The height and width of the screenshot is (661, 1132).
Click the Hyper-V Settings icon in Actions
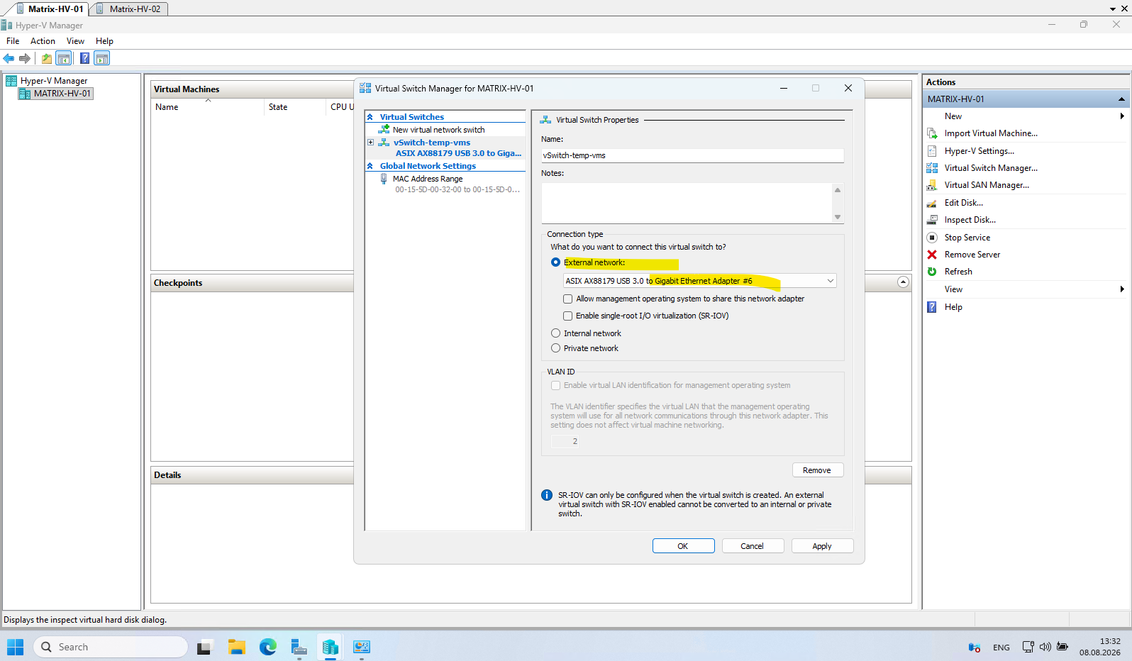[932, 151]
